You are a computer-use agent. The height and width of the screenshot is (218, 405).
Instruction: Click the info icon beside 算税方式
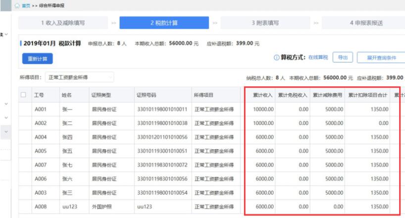click(276, 57)
